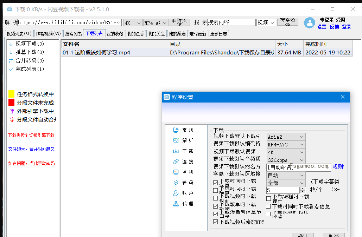Switch to 定时更新 tab
This screenshot has width=362, height=237.
[198, 34]
